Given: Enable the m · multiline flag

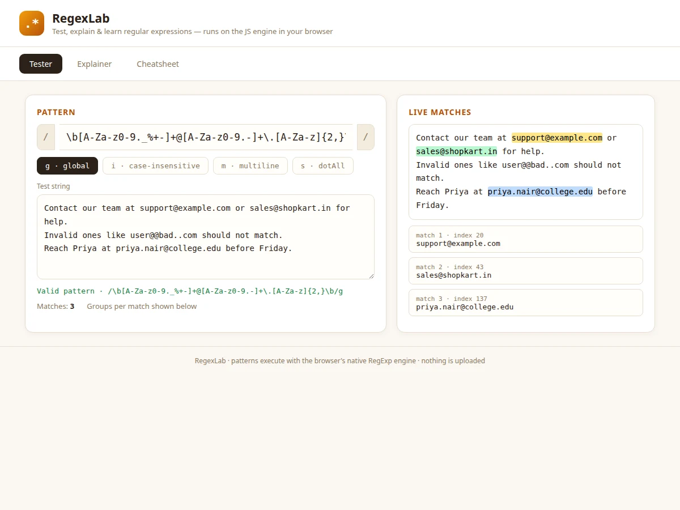Looking at the screenshot, I should (250, 165).
